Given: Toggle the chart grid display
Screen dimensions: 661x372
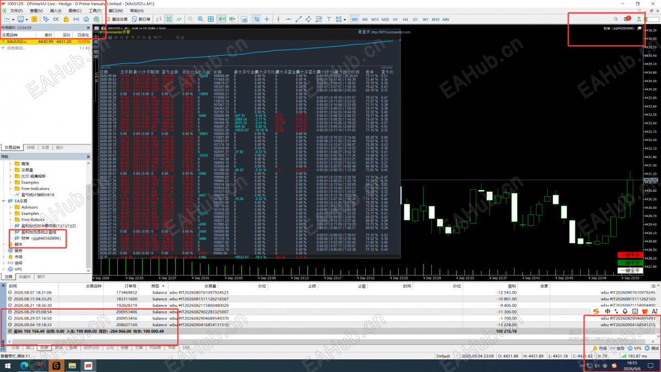Looking at the screenshot, I should point(211,19).
